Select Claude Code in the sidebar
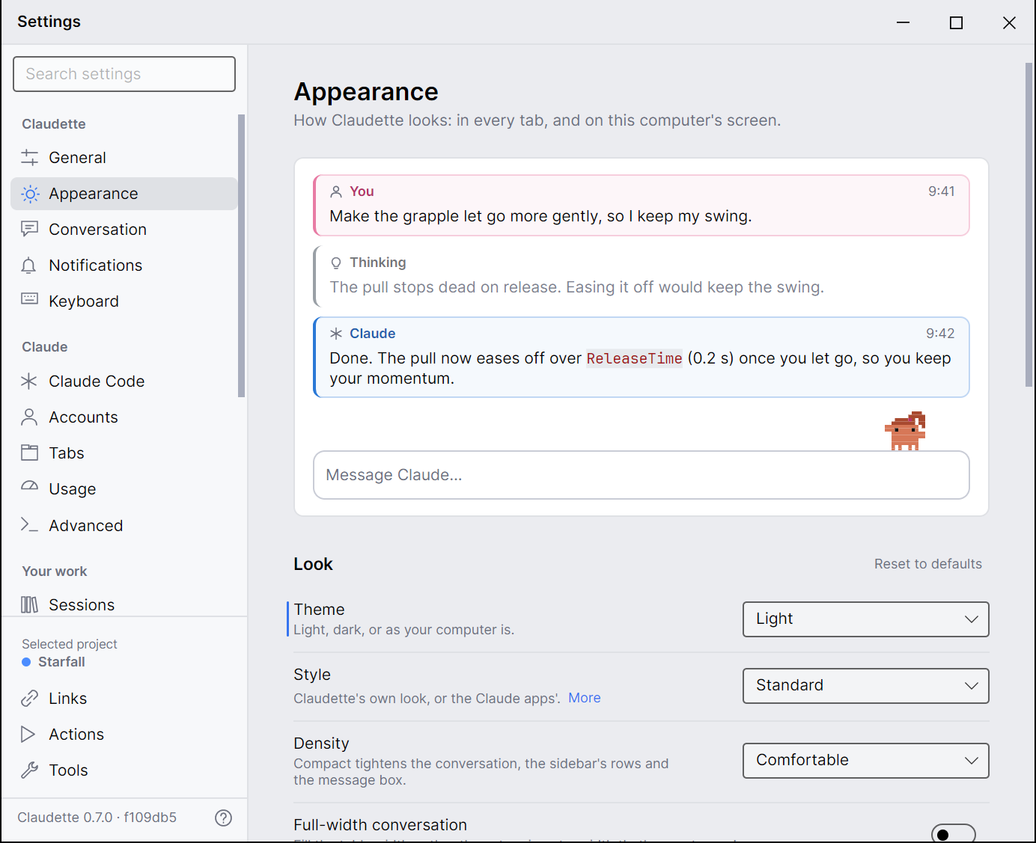Image resolution: width=1036 pixels, height=843 pixels. pos(124,381)
